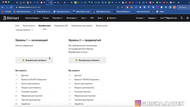Click Торговля фьючерсами under Уровень 1
Viewport: 190px width, 107px height.
tap(31, 100)
